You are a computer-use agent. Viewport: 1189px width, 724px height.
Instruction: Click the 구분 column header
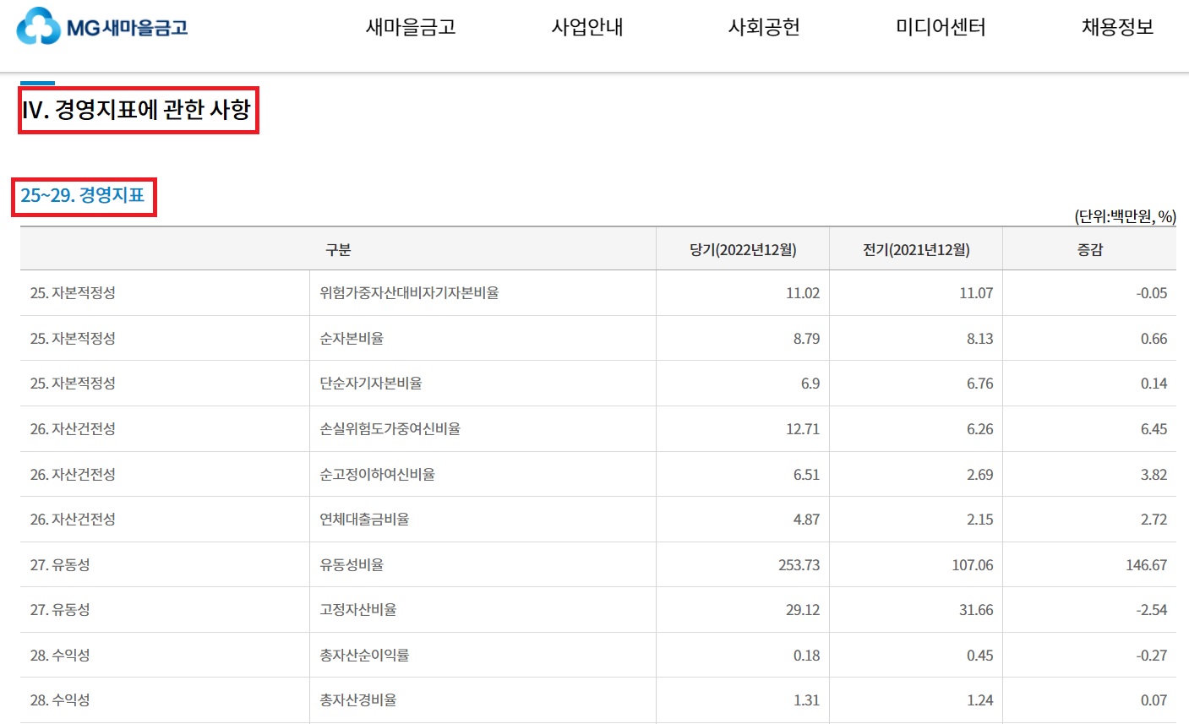point(338,248)
